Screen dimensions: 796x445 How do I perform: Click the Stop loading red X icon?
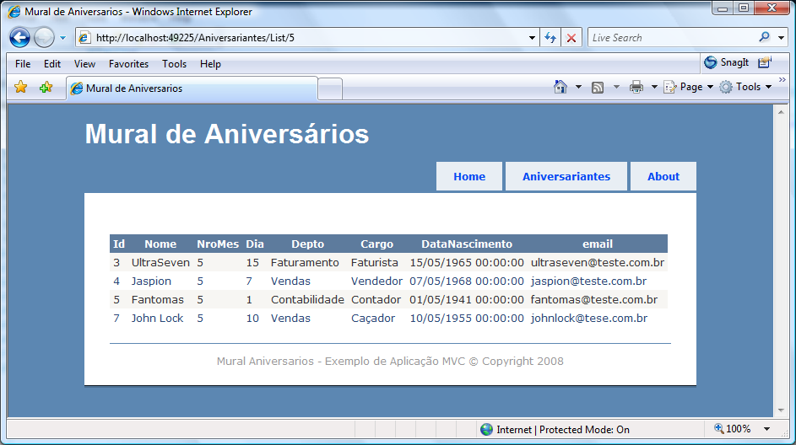point(571,38)
